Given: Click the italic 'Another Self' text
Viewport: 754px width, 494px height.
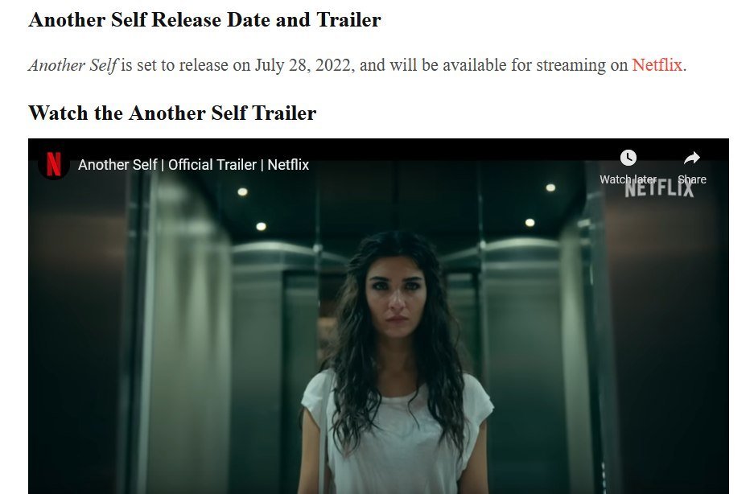Looking at the screenshot, I should point(73,65).
